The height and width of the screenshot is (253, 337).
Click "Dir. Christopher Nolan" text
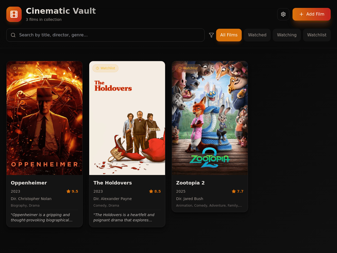[31, 199]
